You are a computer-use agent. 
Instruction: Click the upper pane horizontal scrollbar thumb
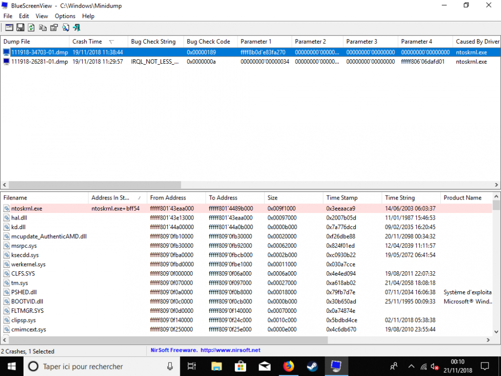(x=95, y=184)
